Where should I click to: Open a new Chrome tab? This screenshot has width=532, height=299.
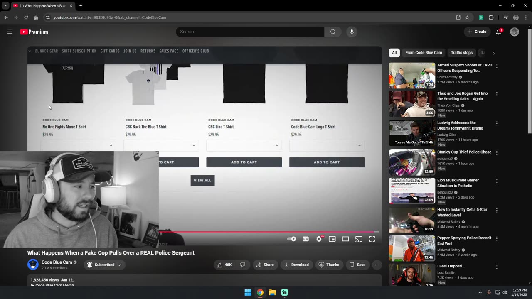(x=81, y=6)
